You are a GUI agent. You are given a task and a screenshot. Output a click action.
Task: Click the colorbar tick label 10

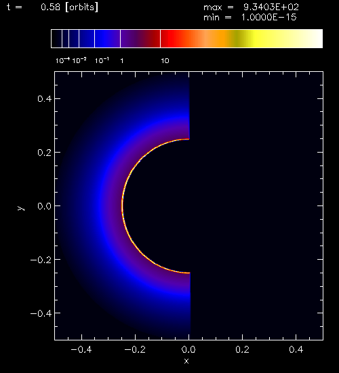(165, 61)
